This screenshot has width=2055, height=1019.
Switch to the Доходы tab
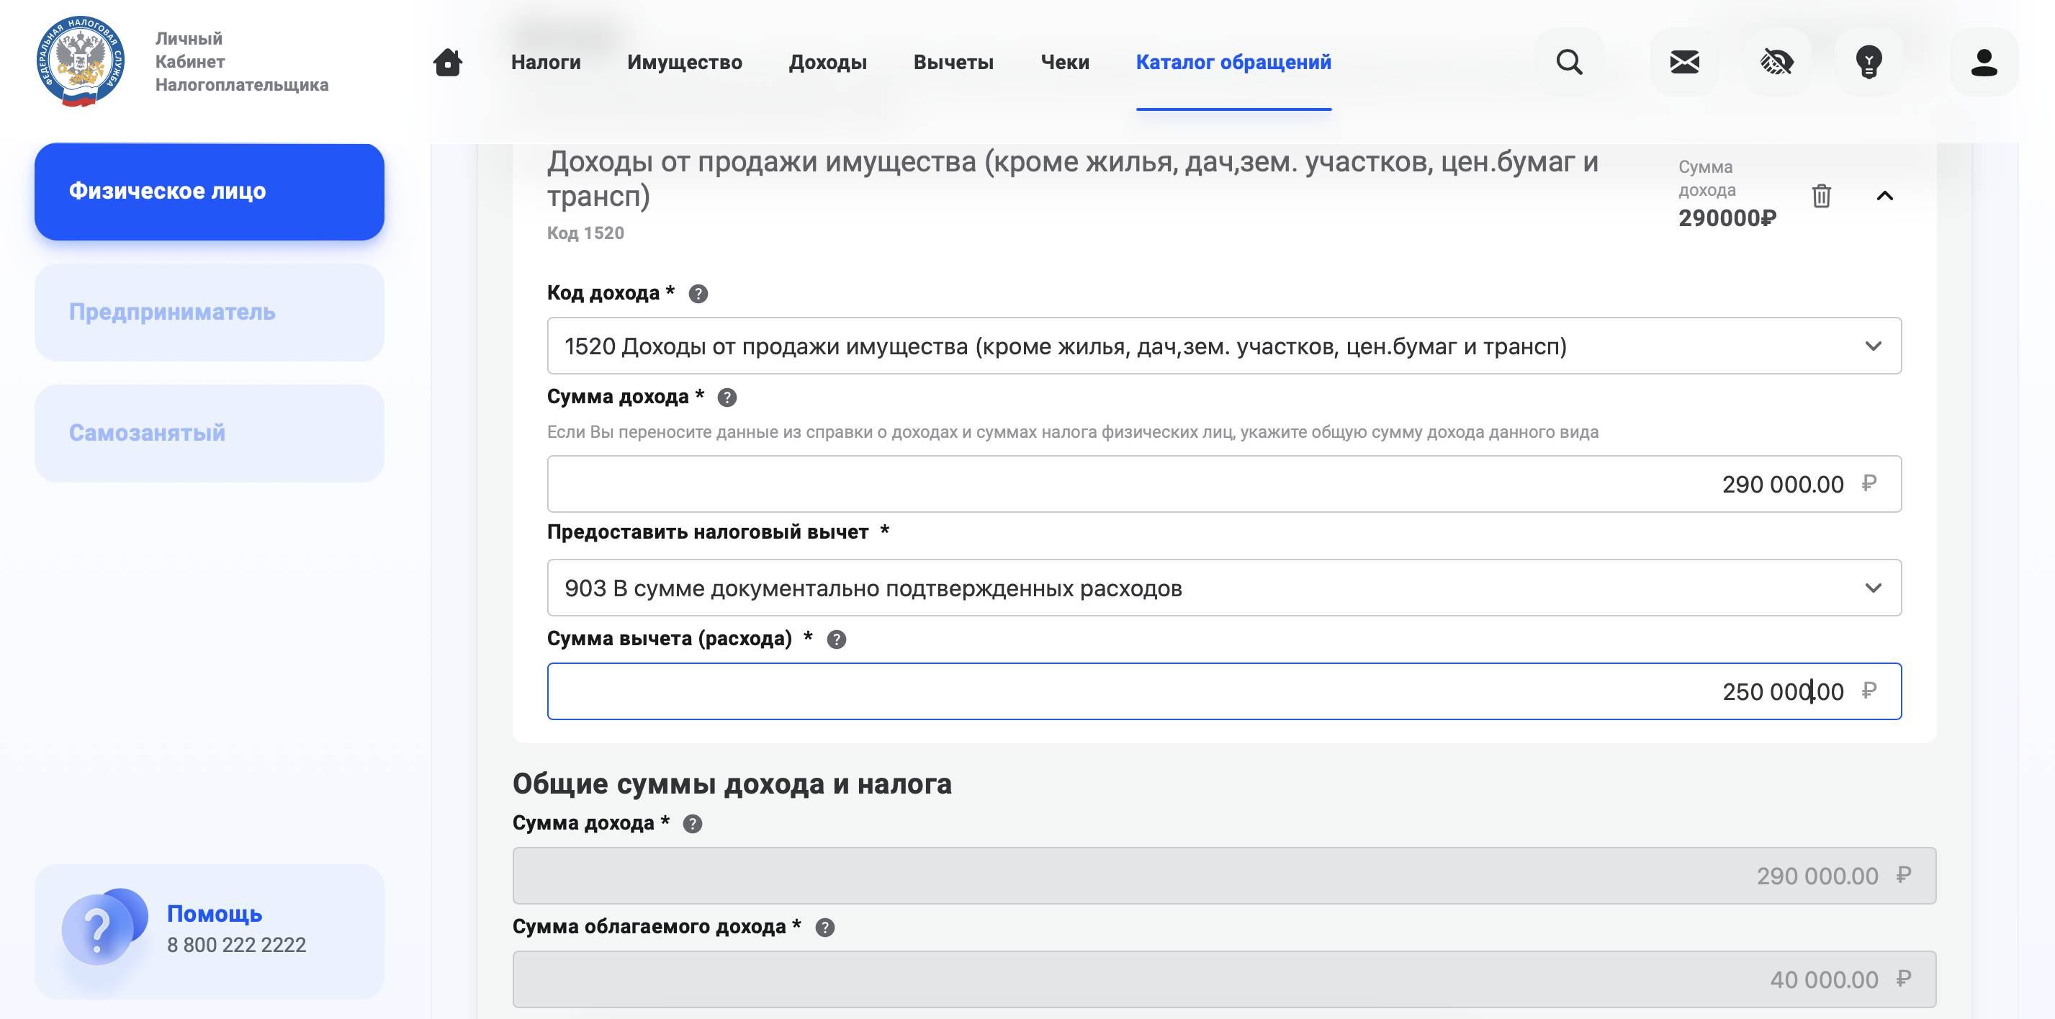click(x=828, y=61)
